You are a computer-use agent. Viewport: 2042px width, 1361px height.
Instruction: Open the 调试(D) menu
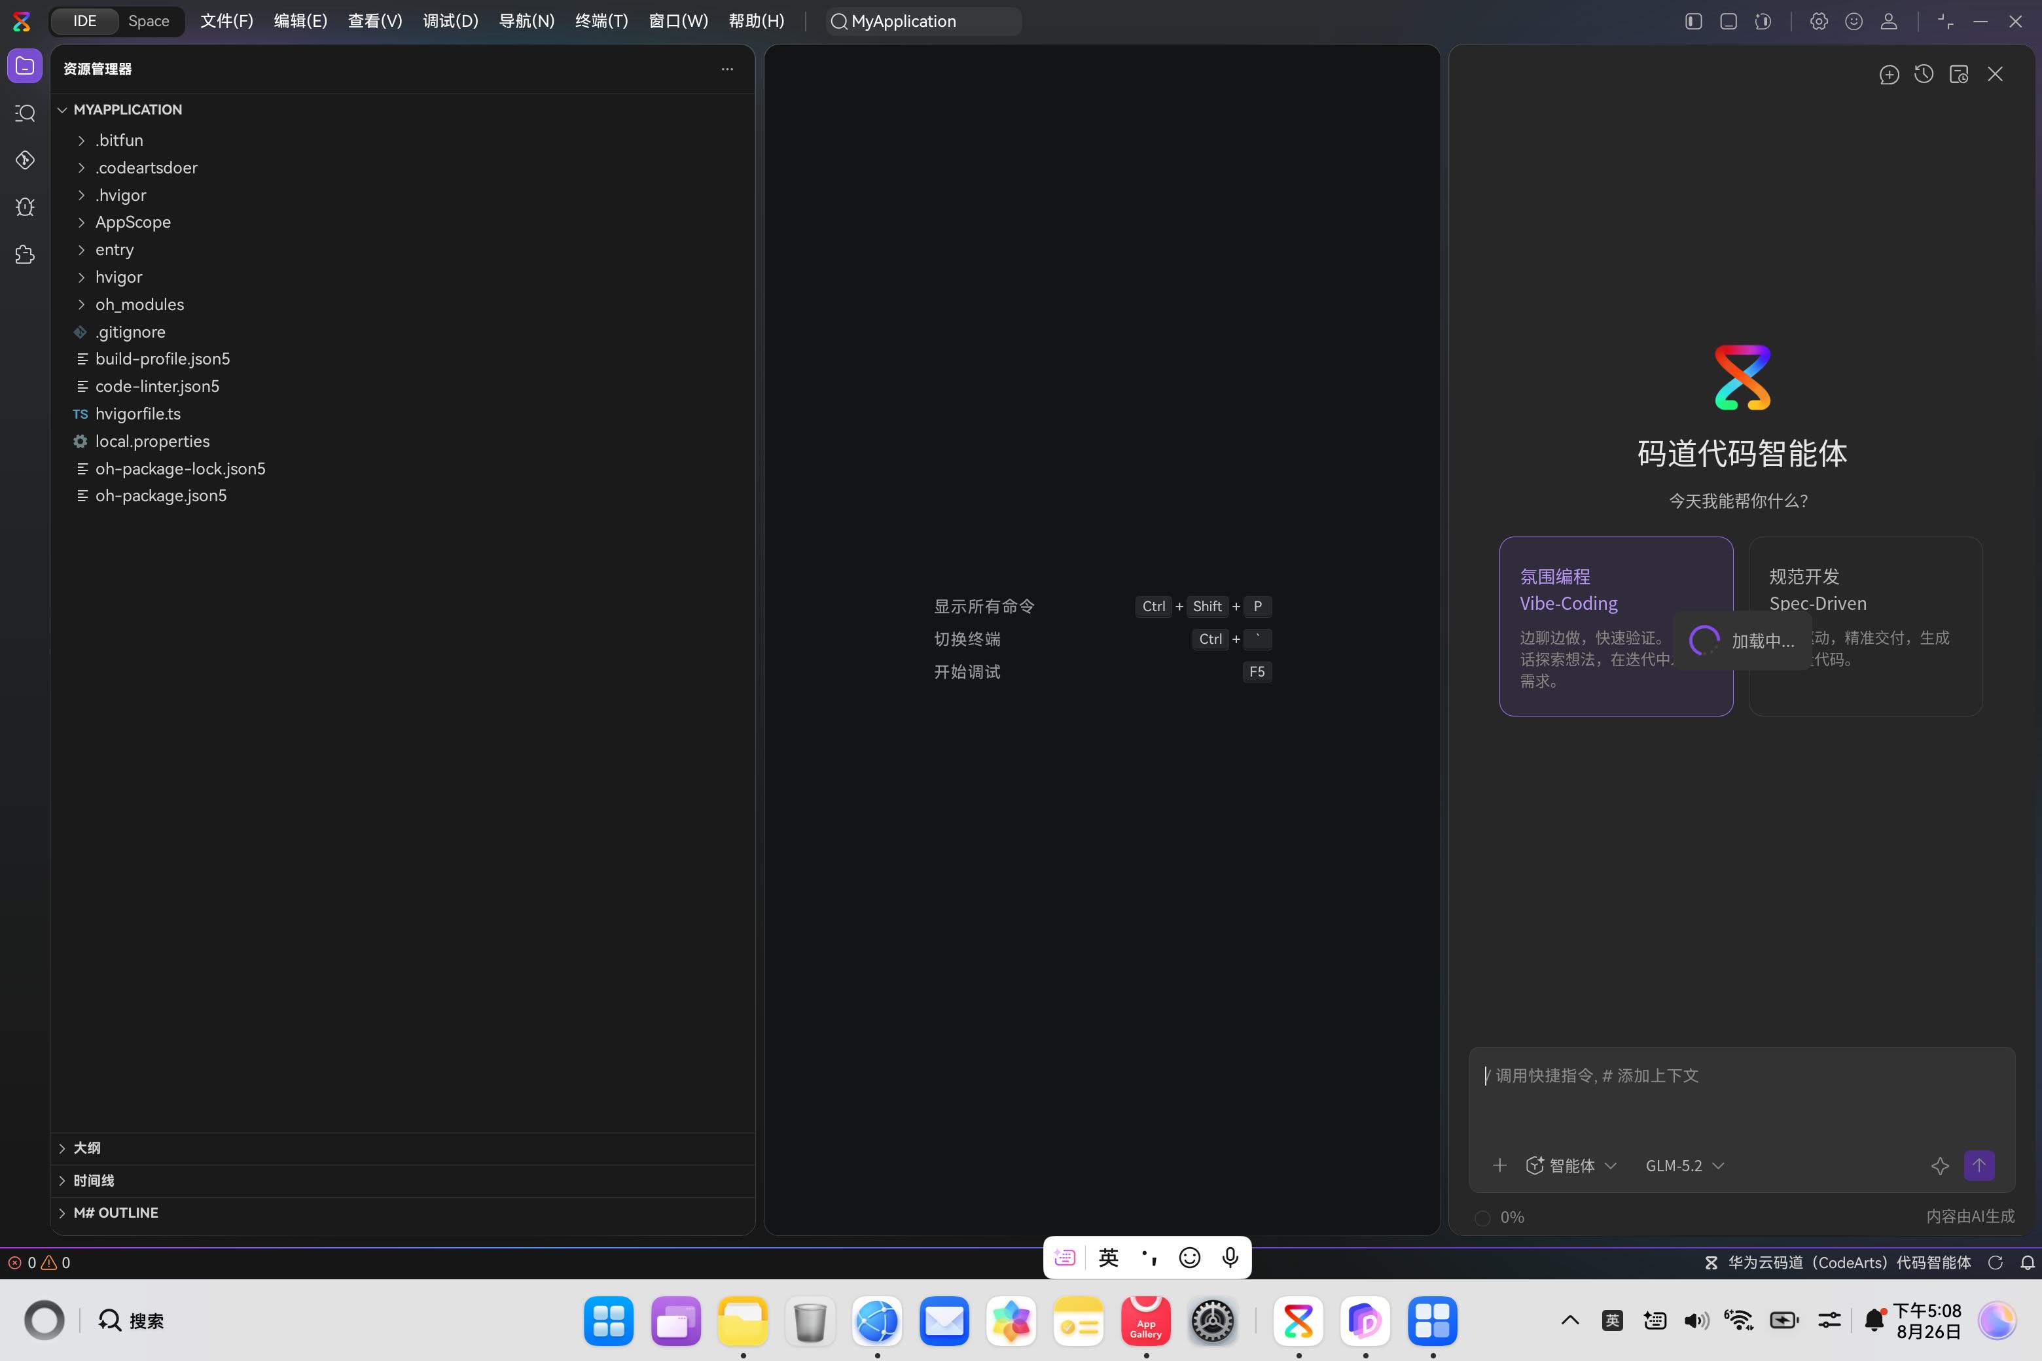[450, 21]
